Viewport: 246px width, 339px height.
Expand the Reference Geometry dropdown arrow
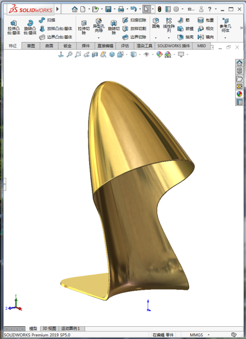point(225,38)
